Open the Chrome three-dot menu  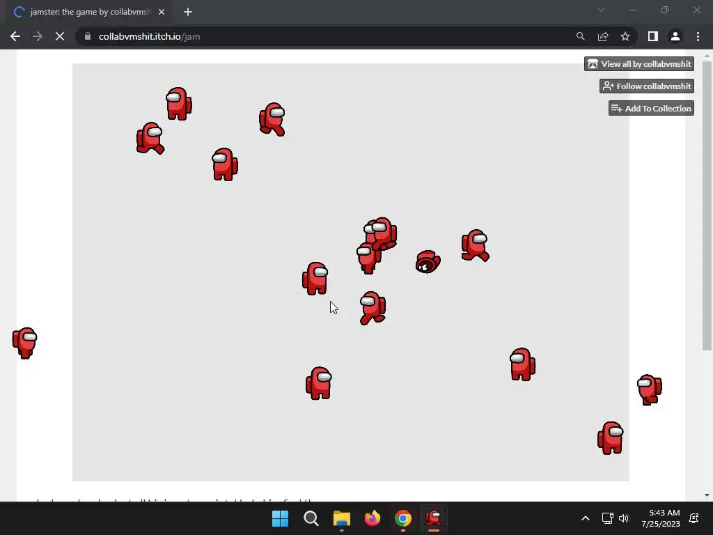click(x=698, y=36)
